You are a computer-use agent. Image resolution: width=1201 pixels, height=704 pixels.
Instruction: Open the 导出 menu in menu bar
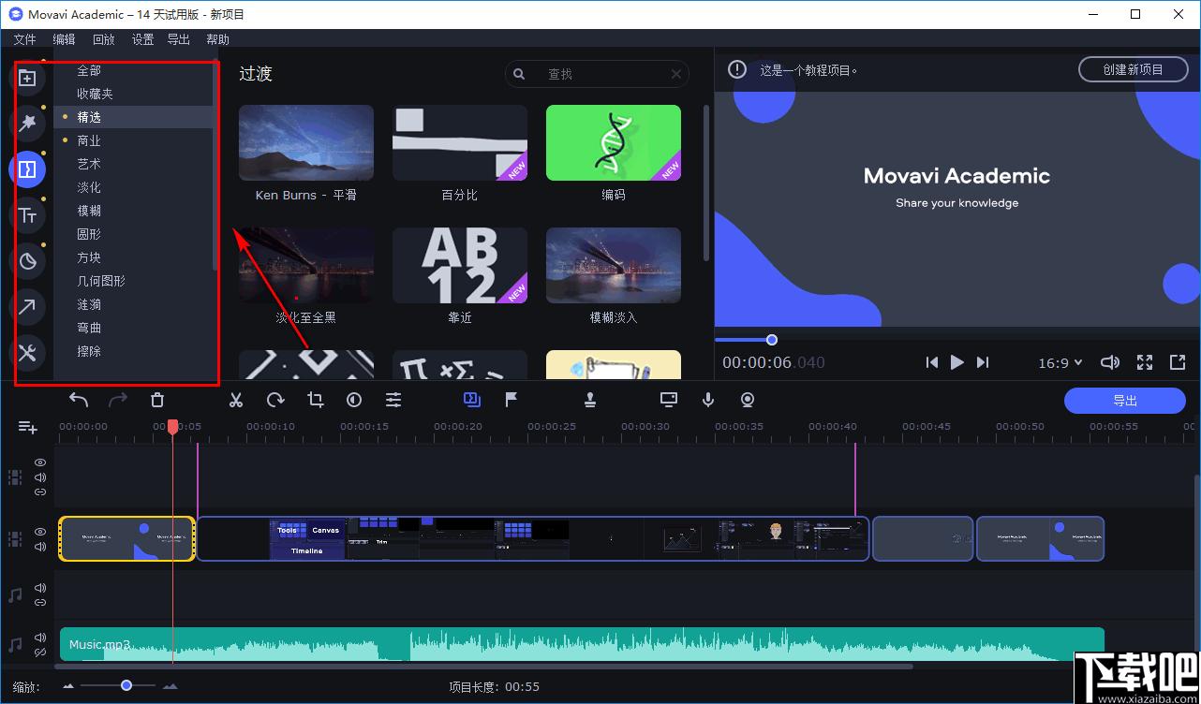click(x=178, y=39)
